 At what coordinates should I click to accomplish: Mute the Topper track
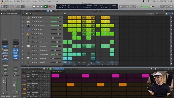32,26
